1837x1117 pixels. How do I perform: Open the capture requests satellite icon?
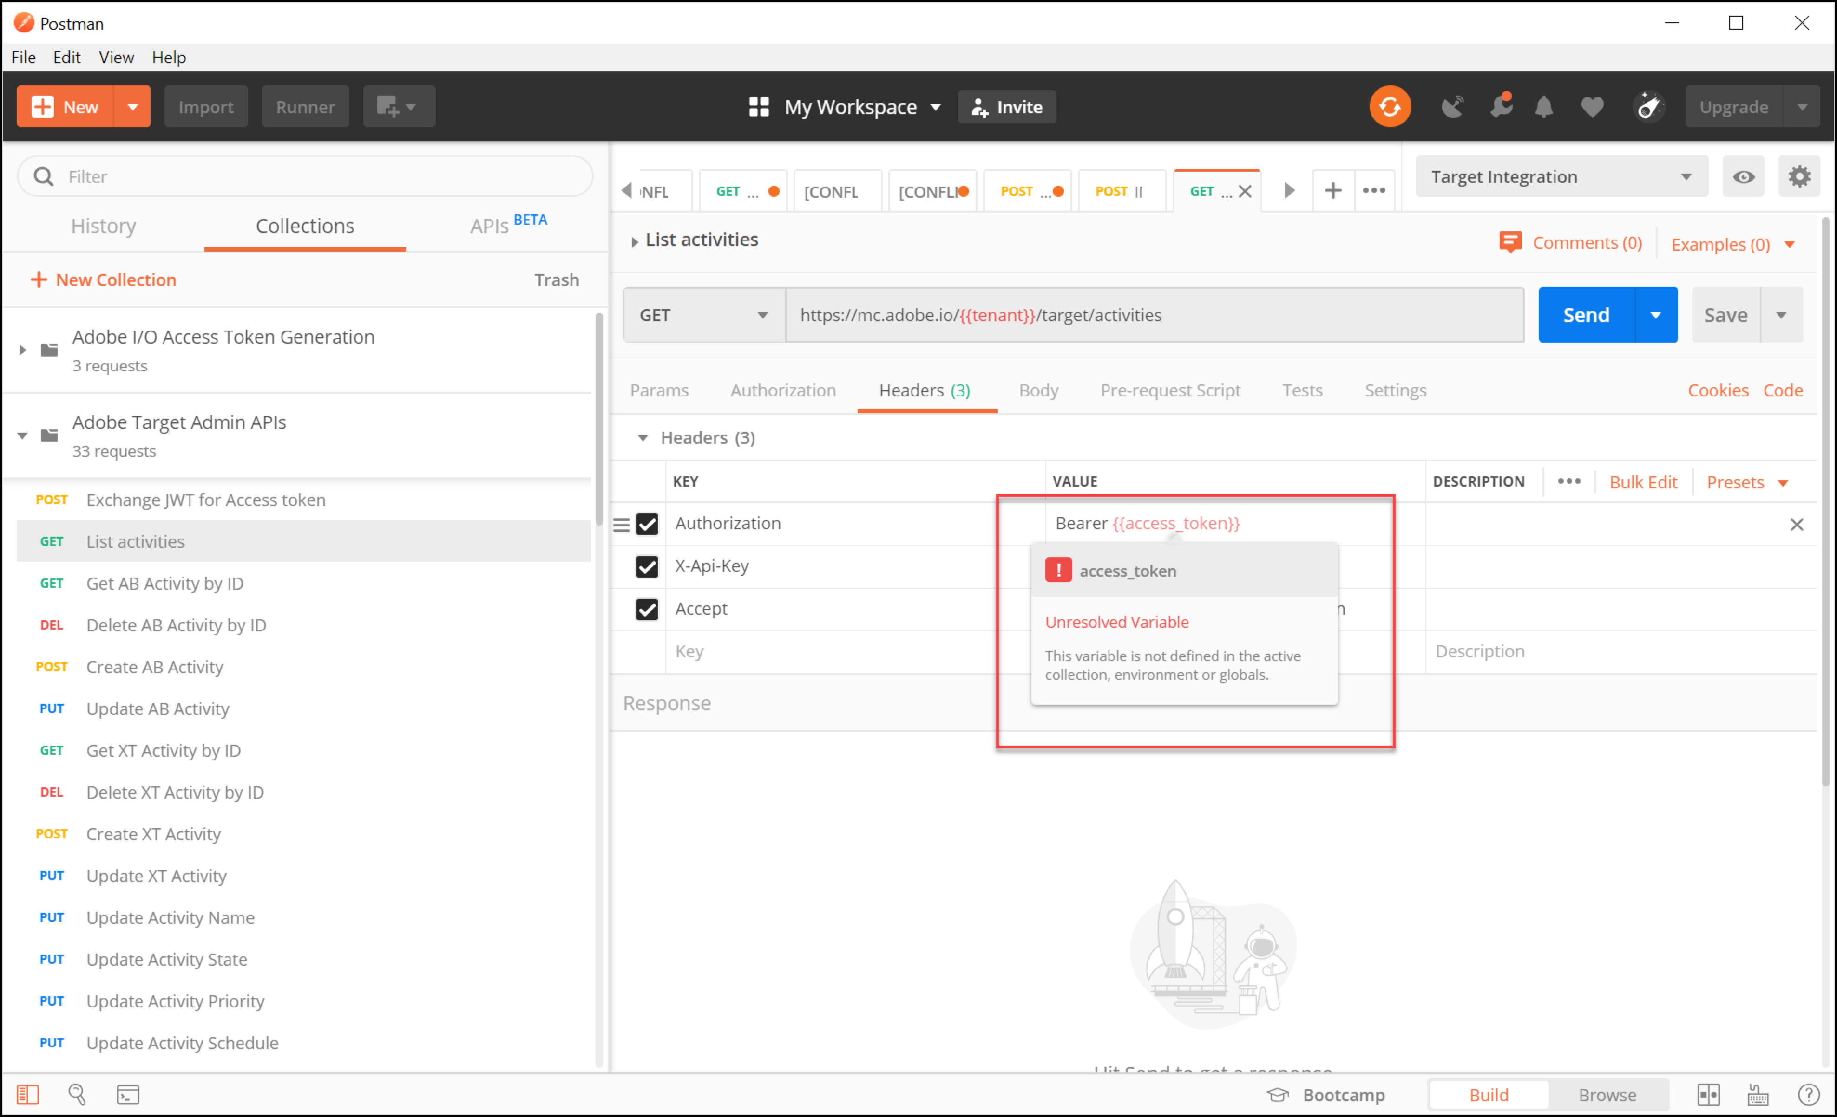(1451, 107)
